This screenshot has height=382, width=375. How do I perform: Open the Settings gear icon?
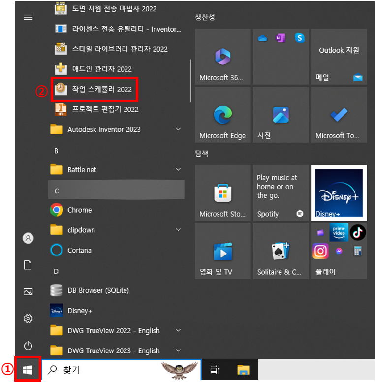(28, 318)
